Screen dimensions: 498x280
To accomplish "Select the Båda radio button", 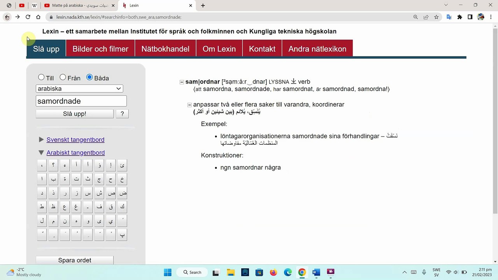I will (x=89, y=77).
